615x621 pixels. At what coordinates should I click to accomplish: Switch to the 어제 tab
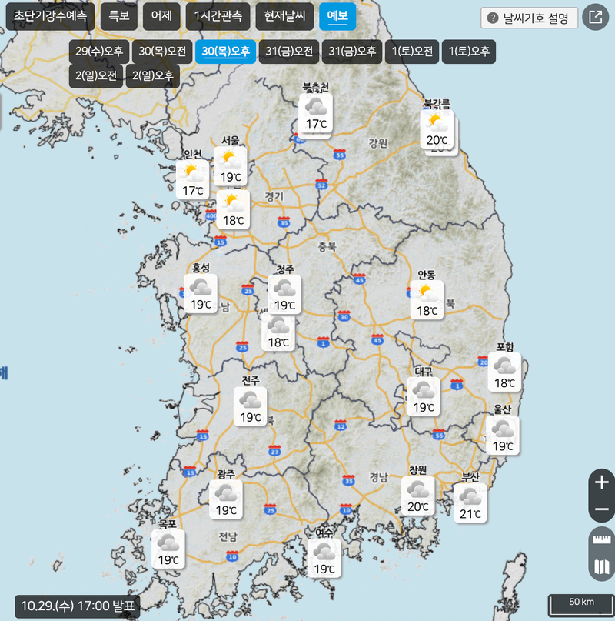161,16
